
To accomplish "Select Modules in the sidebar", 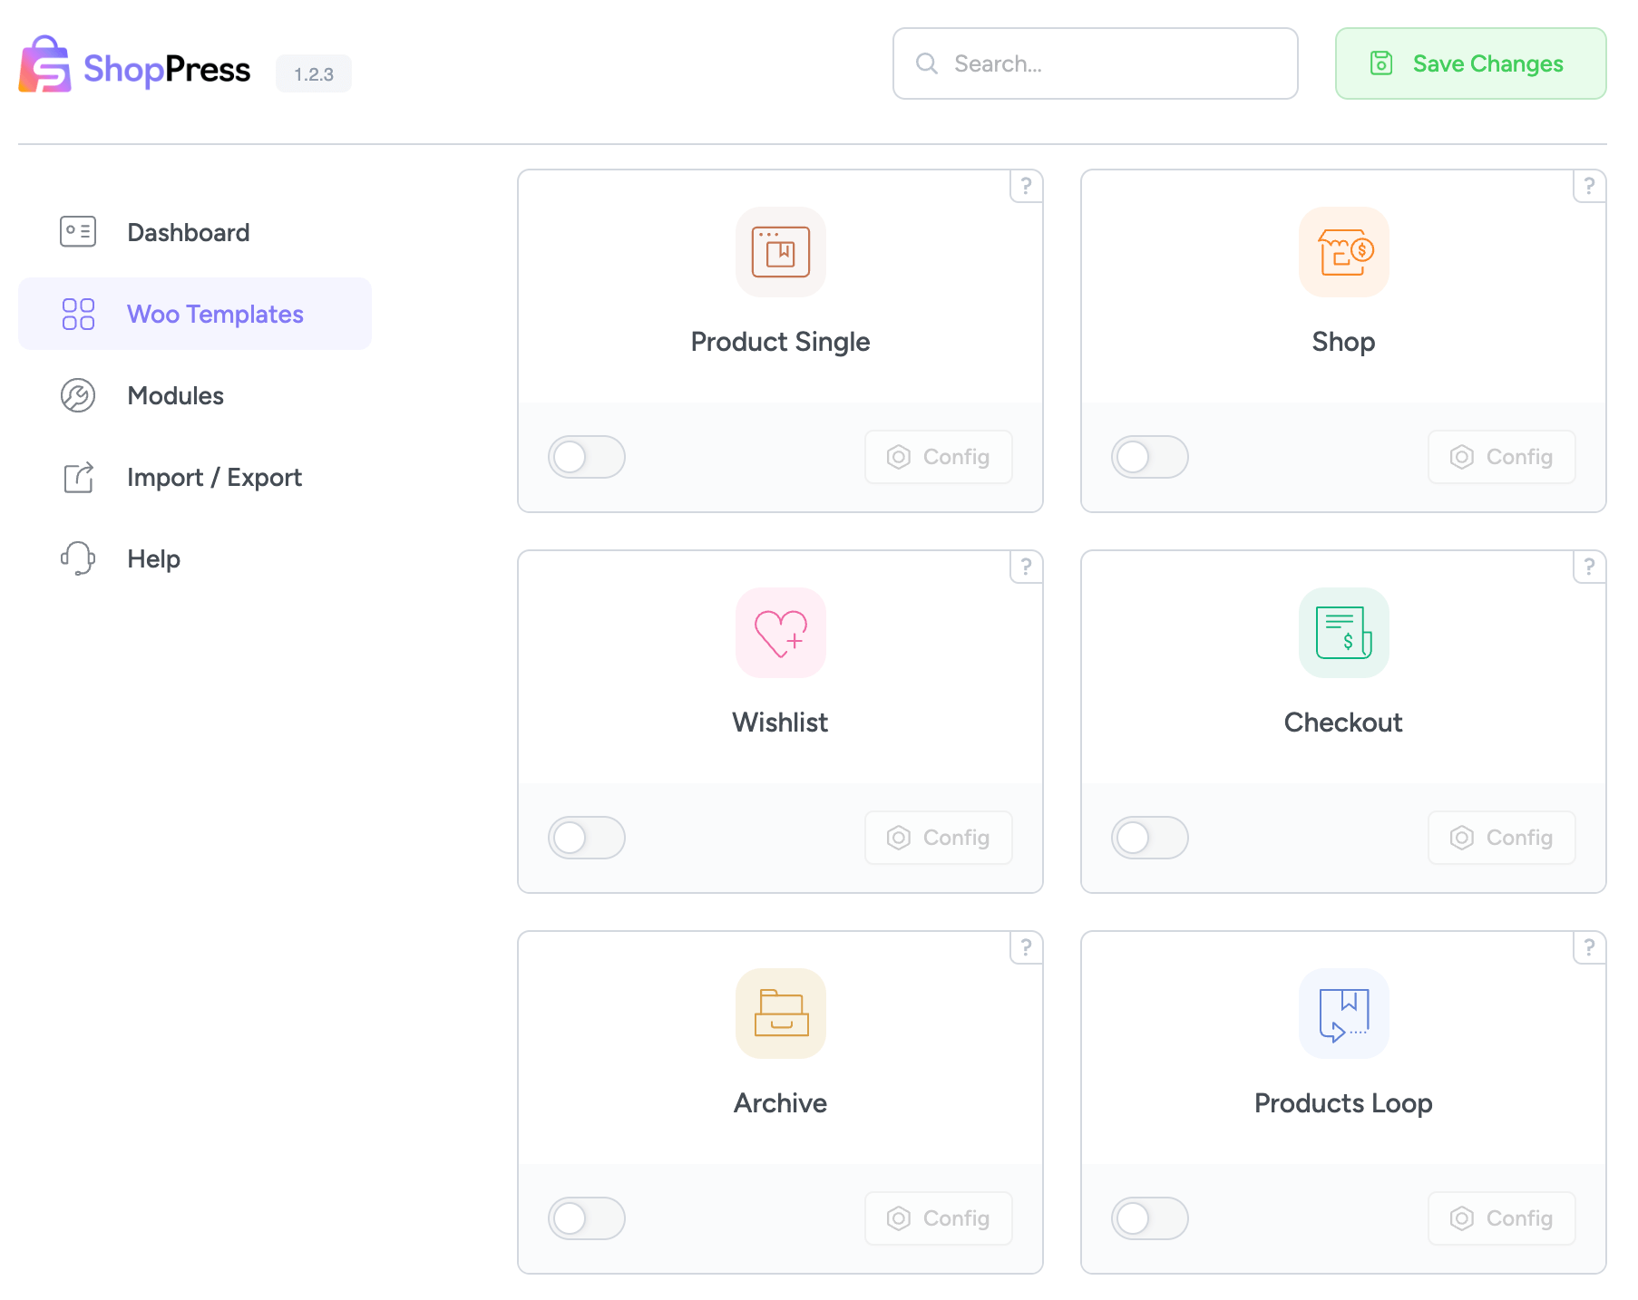I will [x=175, y=395].
